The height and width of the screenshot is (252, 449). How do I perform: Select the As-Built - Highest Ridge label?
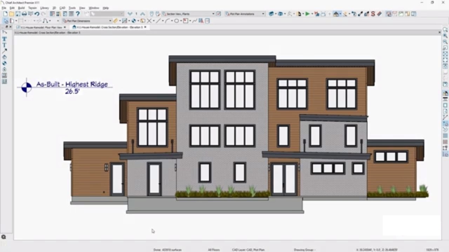(x=72, y=84)
